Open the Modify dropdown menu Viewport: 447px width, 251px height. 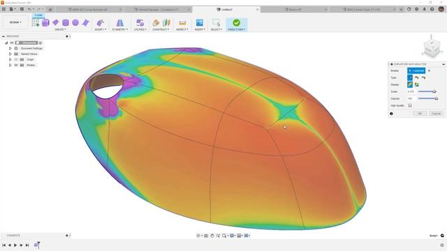click(101, 29)
